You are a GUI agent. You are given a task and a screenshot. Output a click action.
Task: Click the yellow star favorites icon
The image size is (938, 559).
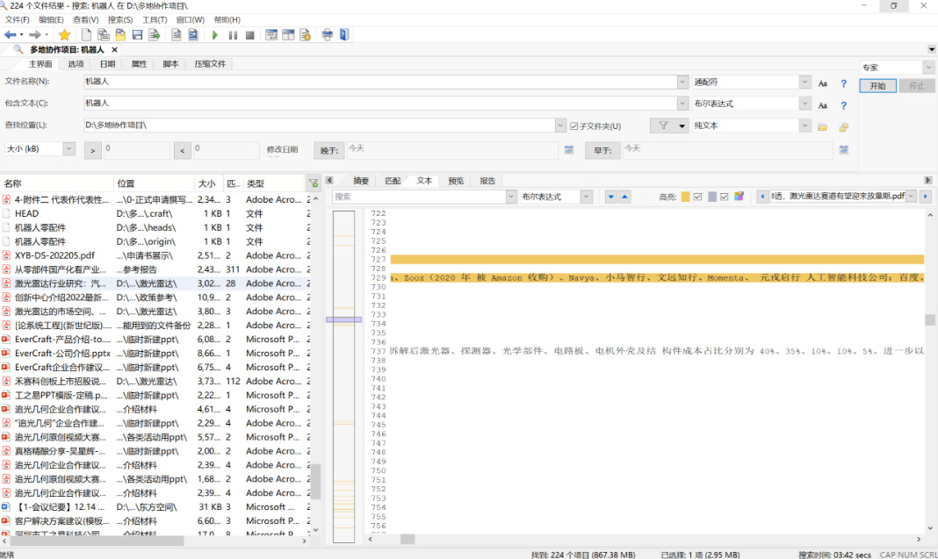pyautogui.click(x=64, y=35)
